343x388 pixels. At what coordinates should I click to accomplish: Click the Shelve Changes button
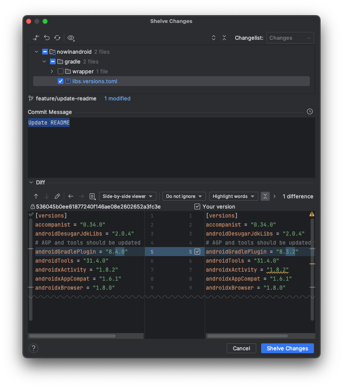point(287,348)
